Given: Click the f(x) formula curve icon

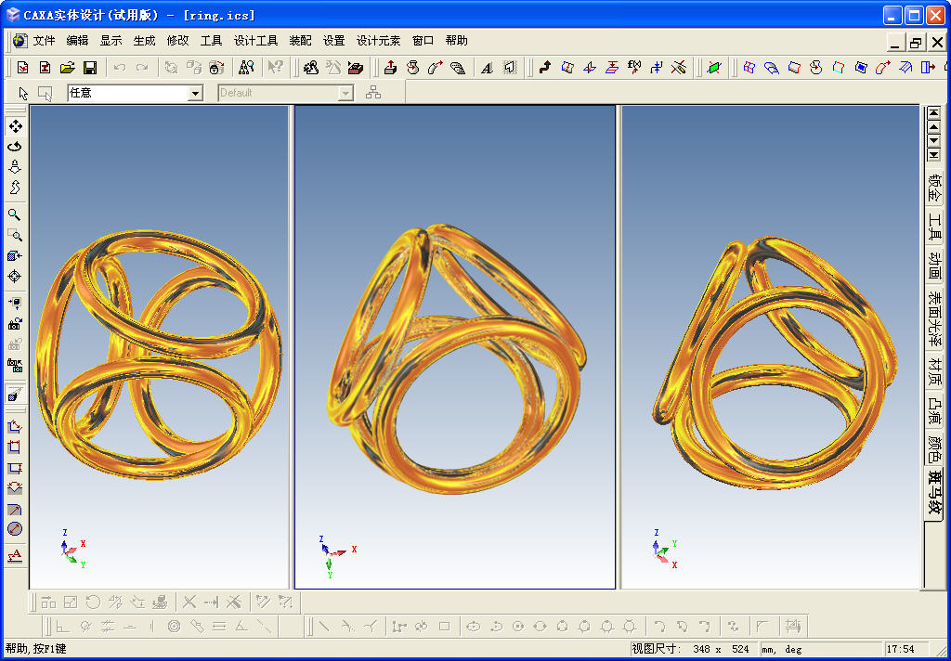Looking at the screenshot, I should pos(634,68).
